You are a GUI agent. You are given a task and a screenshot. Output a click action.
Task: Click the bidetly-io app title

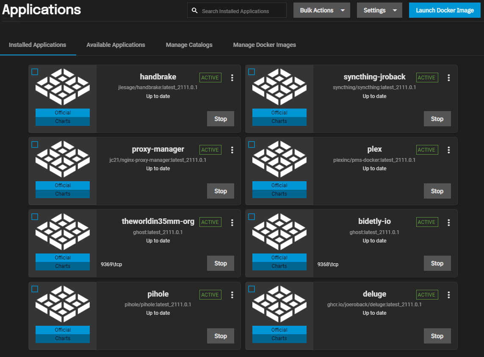(374, 221)
